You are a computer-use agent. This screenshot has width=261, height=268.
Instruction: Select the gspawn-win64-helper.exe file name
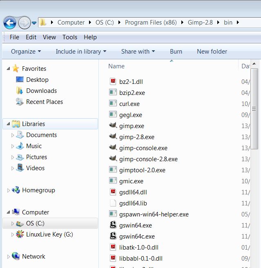[x=154, y=214]
